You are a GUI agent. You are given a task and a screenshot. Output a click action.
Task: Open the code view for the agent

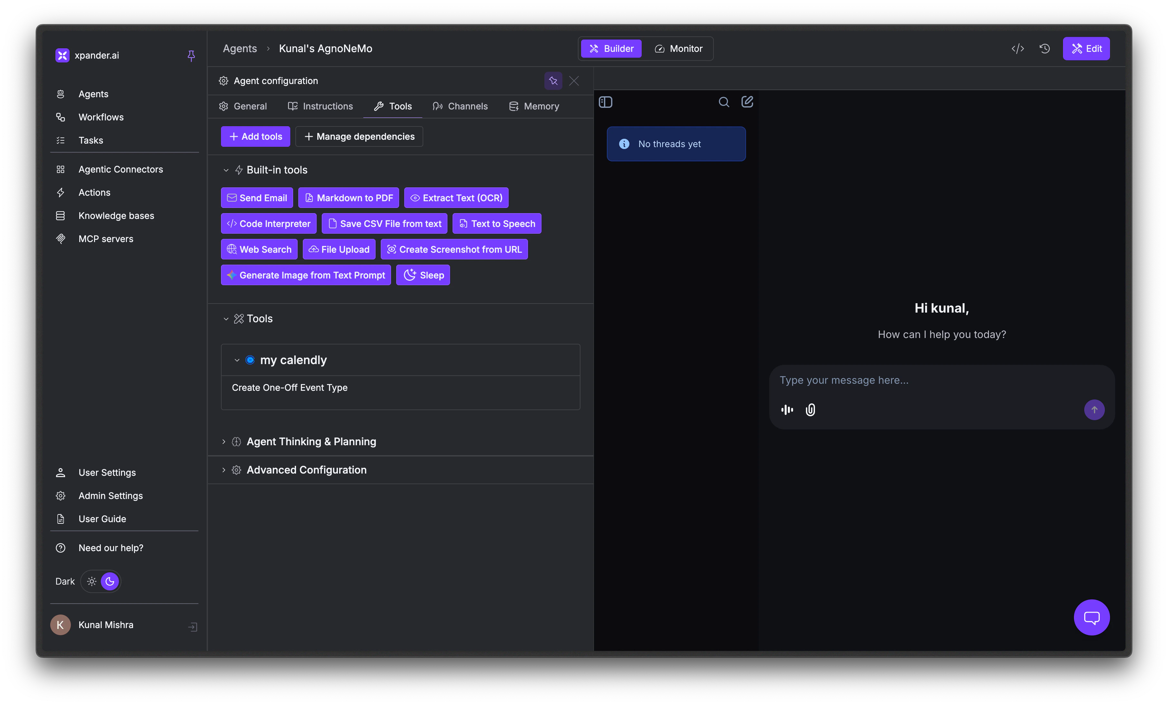pos(1017,48)
